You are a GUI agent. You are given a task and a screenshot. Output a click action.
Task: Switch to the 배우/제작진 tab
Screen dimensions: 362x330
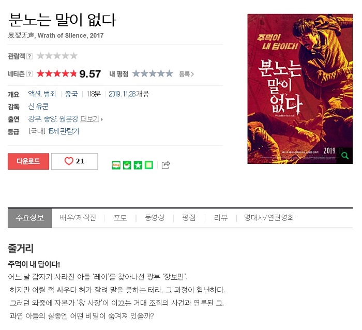tap(78, 218)
